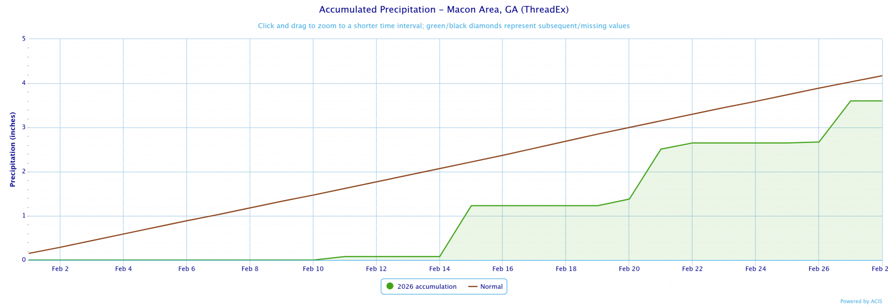Screen dimensions: 888x306
Task: Click the green line point at Feb 21
Action: pyautogui.click(x=660, y=149)
